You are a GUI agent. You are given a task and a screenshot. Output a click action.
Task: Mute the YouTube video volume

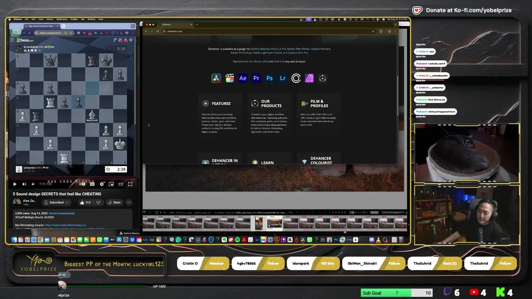(33, 184)
